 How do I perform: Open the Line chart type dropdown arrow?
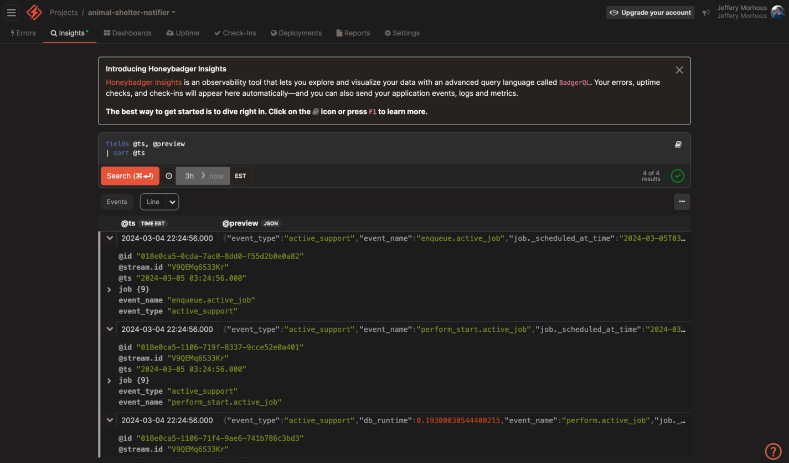pos(172,202)
